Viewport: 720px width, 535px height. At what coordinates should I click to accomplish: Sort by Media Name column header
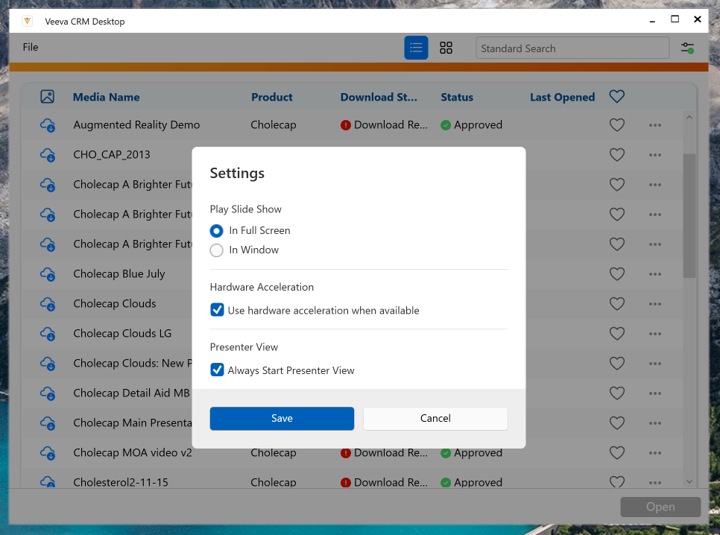[x=106, y=98]
